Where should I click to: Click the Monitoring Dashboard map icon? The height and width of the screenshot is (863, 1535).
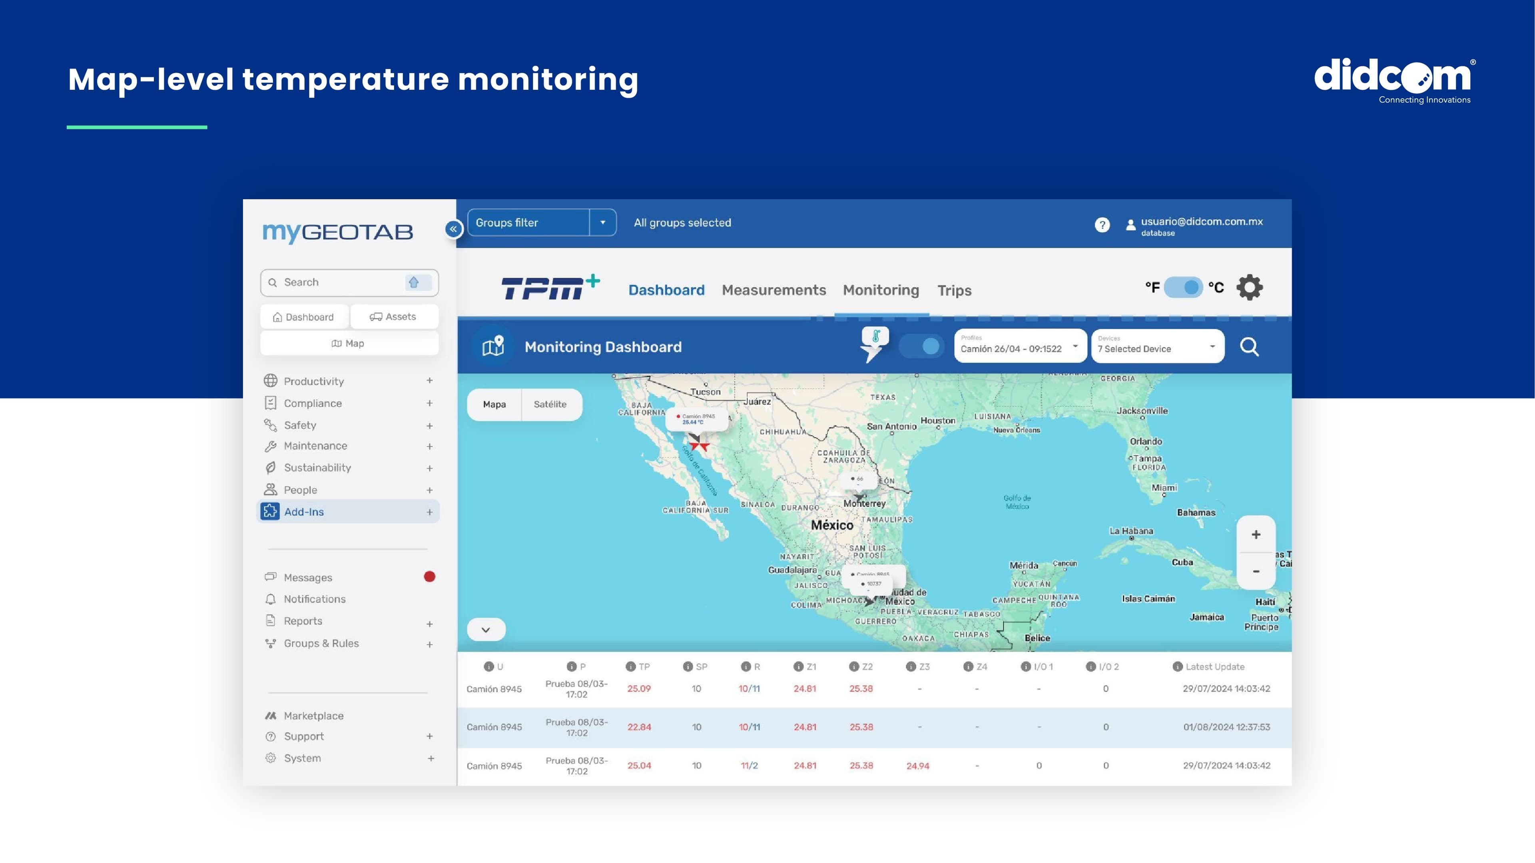point(493,346)
